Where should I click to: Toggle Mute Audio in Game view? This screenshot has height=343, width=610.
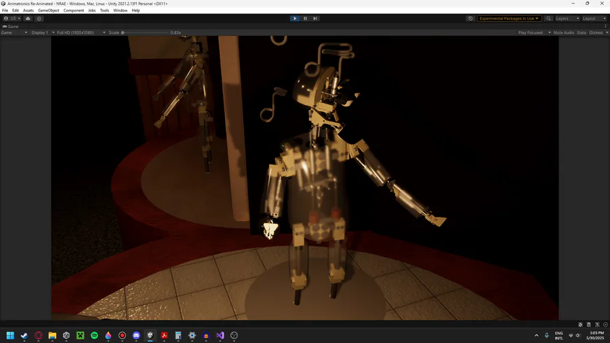(x=564, y=33)
